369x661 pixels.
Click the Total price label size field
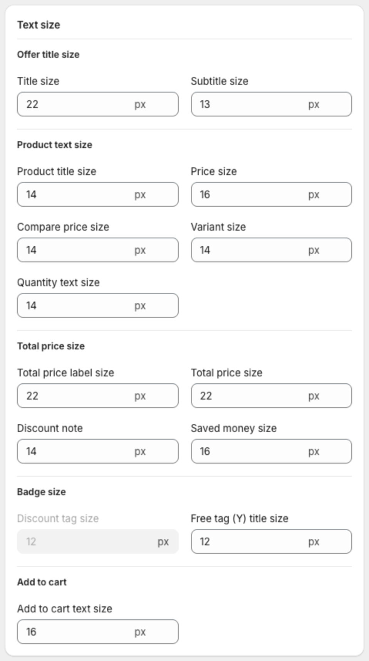(98, 396)
